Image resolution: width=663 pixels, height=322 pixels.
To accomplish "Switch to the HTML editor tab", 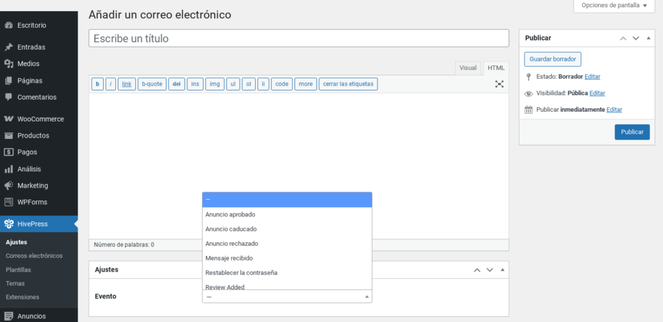I will point(496,68).
